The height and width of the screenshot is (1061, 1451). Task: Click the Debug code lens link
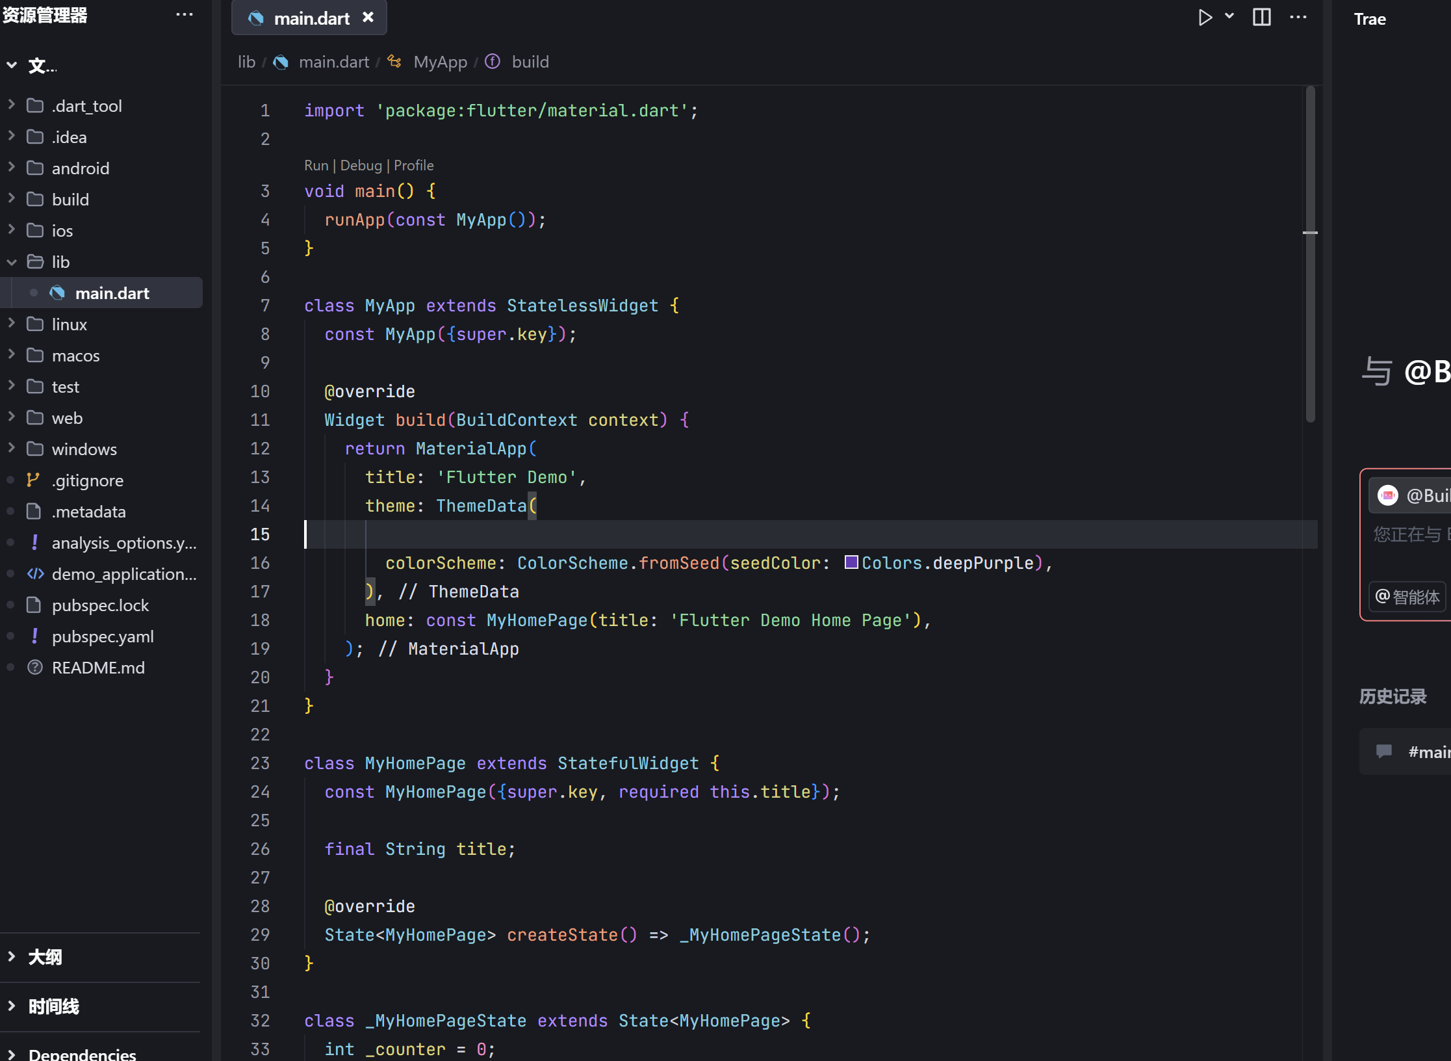(x=361, y=165)
